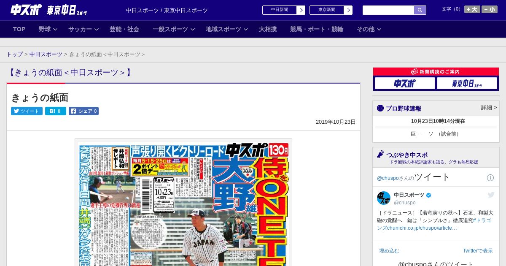
Task: Click the baseball icon beside プロ野球速報
Action: click(380, 108)
